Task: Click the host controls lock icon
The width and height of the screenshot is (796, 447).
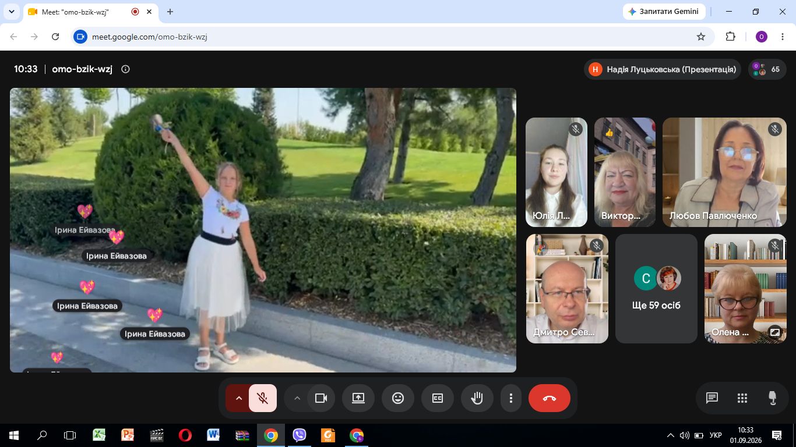Action: 772,398
